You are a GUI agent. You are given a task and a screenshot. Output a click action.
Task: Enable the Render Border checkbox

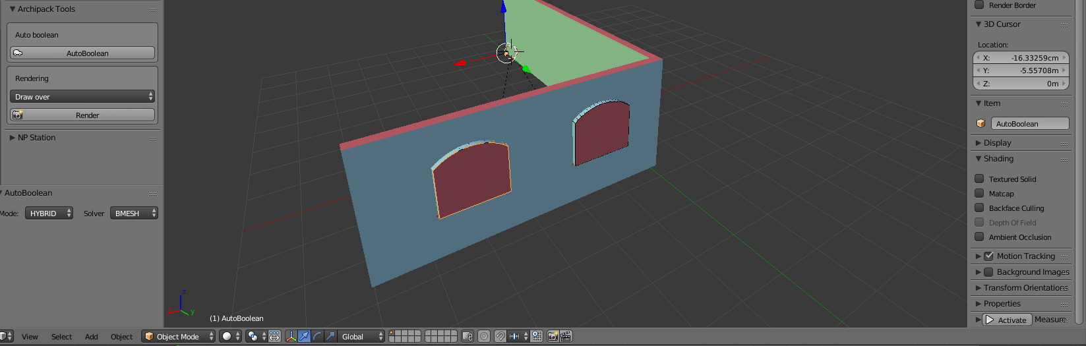coord(979,5)
